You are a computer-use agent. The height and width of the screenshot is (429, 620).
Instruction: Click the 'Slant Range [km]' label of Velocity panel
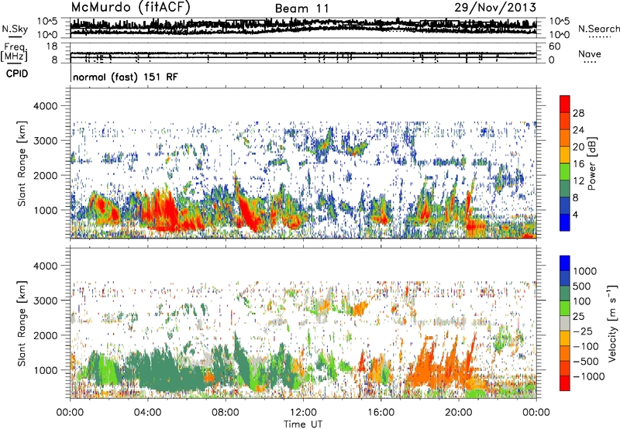(22, 324)
